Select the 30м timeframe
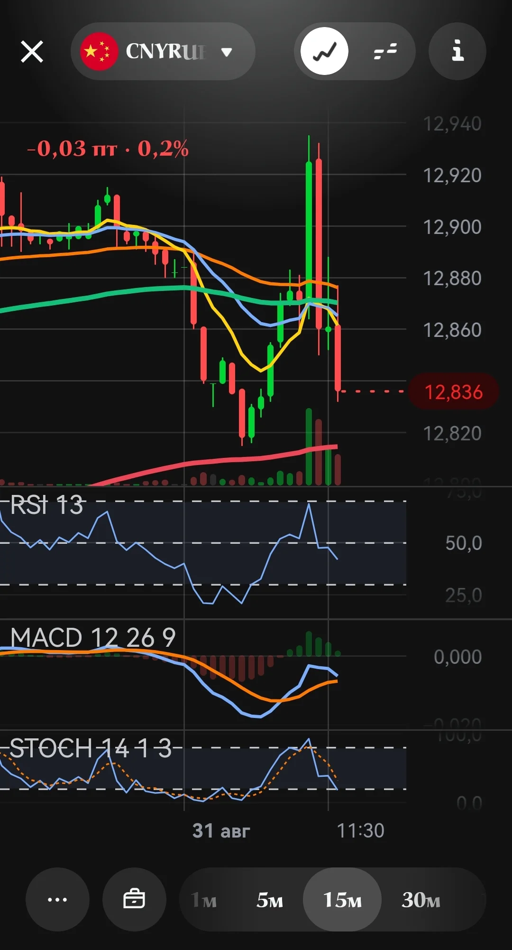 click(421, 900)
